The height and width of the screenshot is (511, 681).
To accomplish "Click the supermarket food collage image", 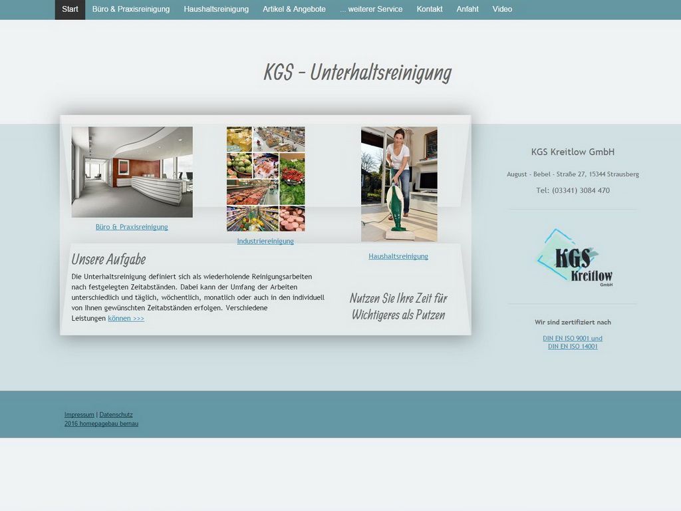I will 266,179.
